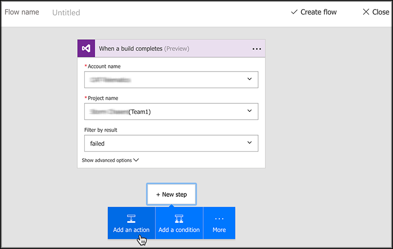
Task: Click the Add an action icon
Action: coord(131,218)
